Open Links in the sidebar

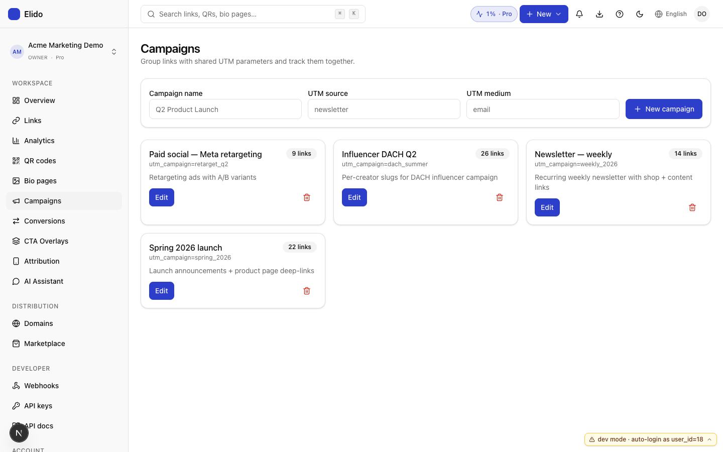[64, 121]
